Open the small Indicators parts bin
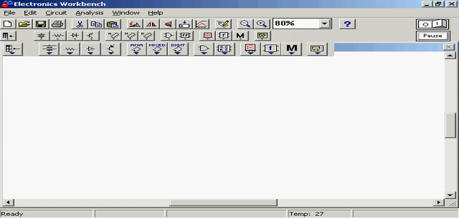Screen dimensions: 459x218 207,36
